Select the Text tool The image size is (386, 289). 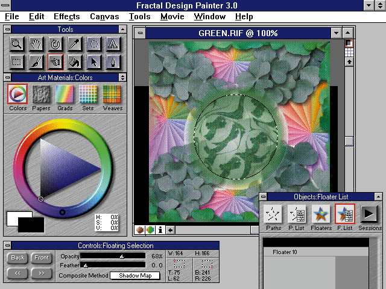pos(113,43)
